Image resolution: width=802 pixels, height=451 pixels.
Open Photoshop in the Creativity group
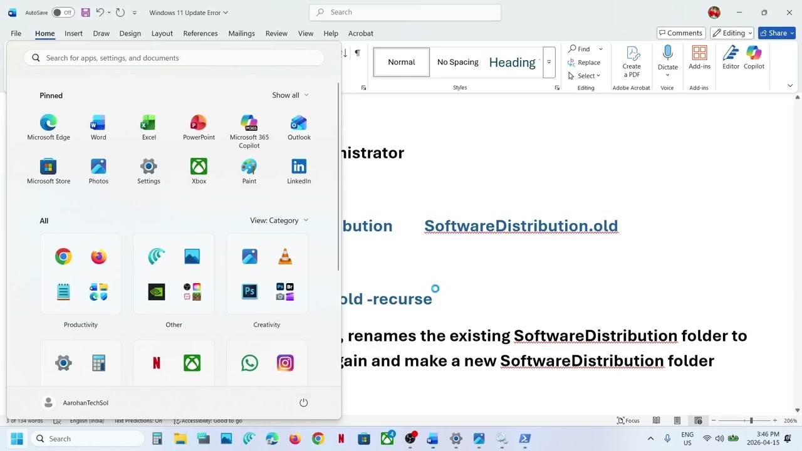tap(249, 292)
